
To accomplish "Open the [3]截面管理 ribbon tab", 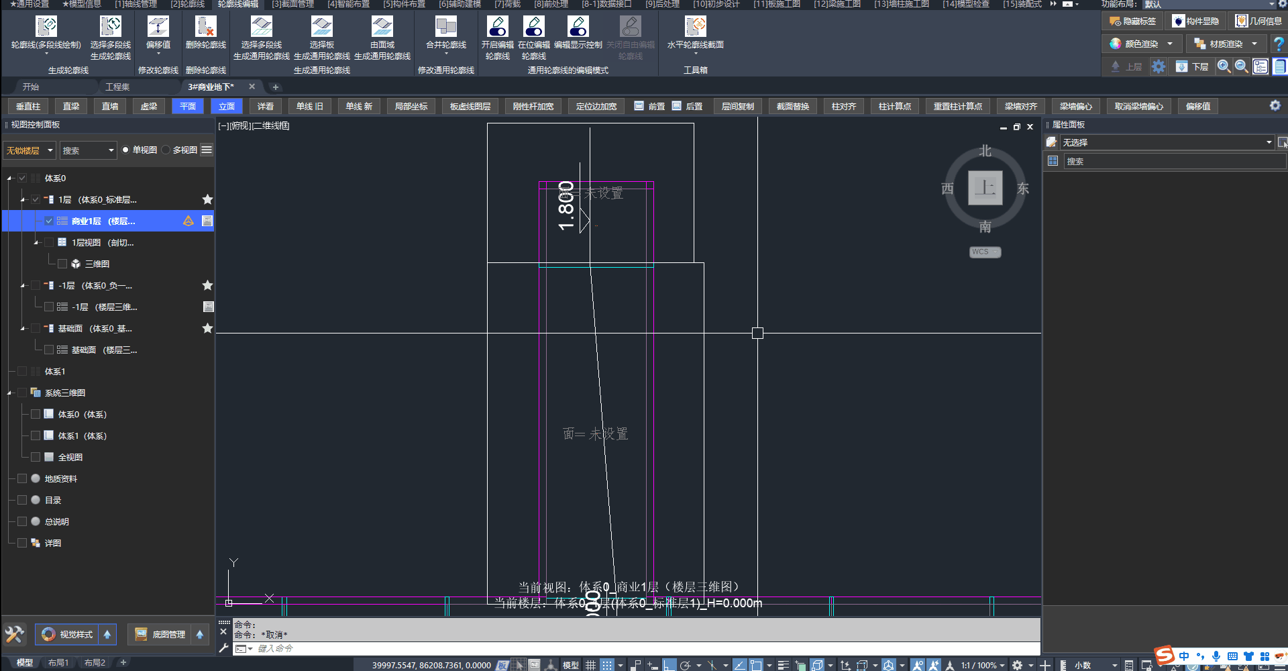I will click(x=292, y=4).
